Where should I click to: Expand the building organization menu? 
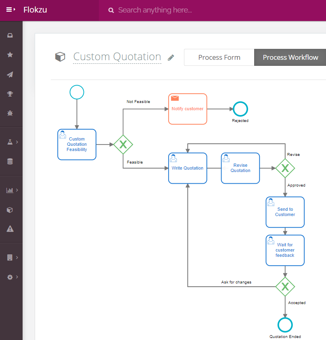pos(11,258)
